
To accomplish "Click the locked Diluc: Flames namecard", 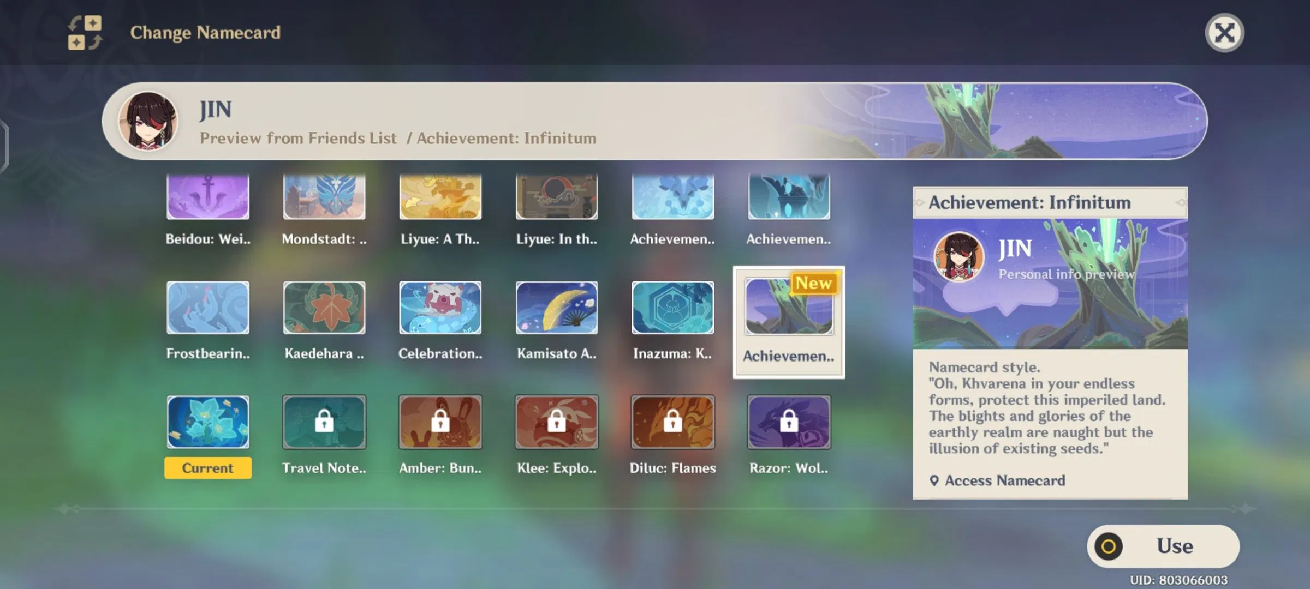I will point(672,422).
